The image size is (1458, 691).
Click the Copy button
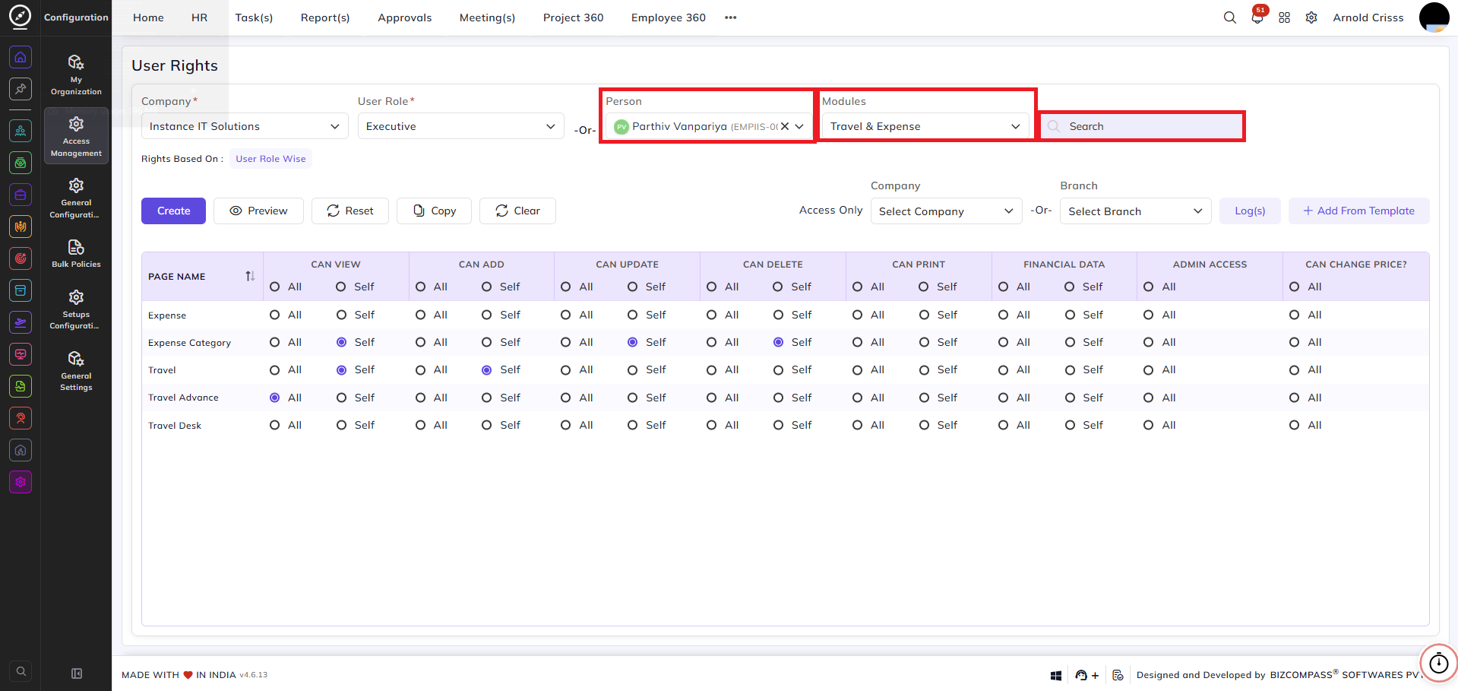point(435,211)
